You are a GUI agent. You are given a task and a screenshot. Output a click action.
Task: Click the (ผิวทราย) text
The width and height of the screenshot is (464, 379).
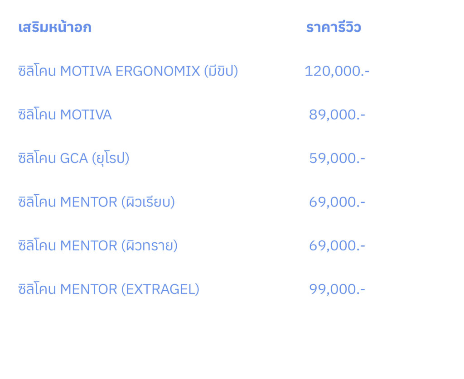coord(149,245)
